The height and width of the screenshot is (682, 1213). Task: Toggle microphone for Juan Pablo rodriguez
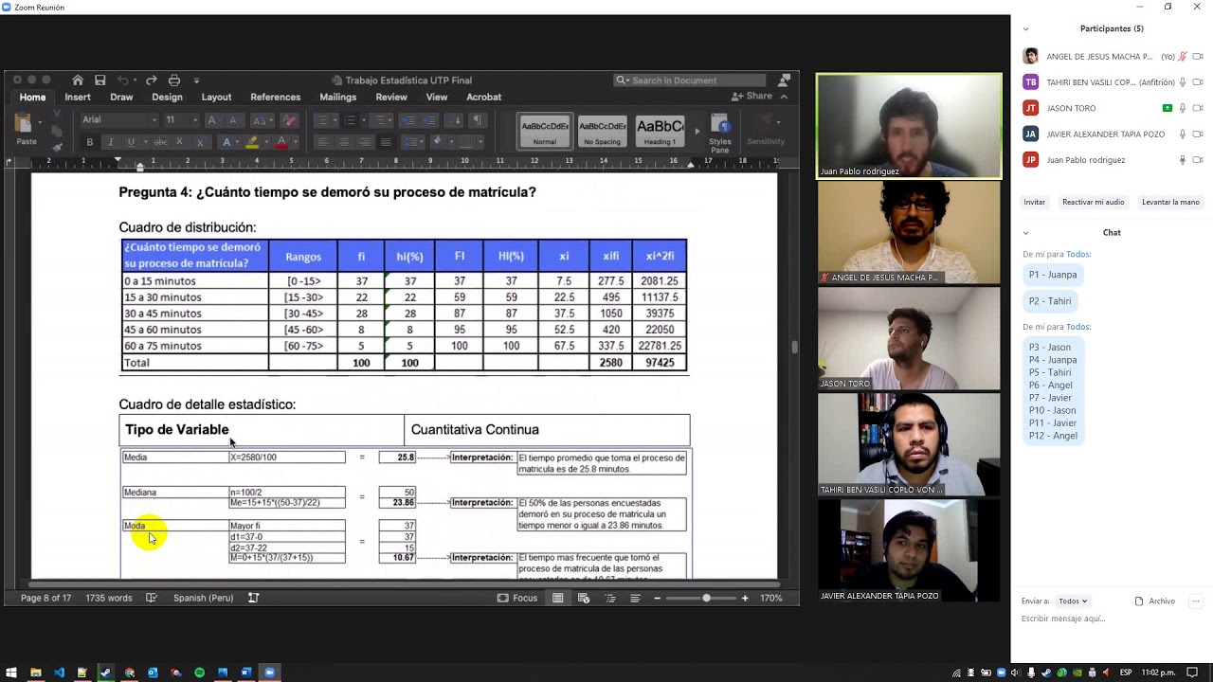point(1183,159)
